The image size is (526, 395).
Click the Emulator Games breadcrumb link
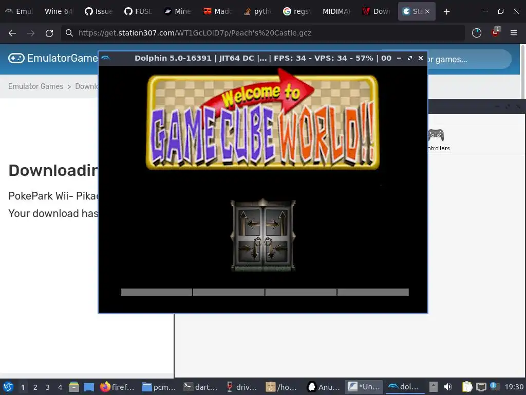coord(35,86)
